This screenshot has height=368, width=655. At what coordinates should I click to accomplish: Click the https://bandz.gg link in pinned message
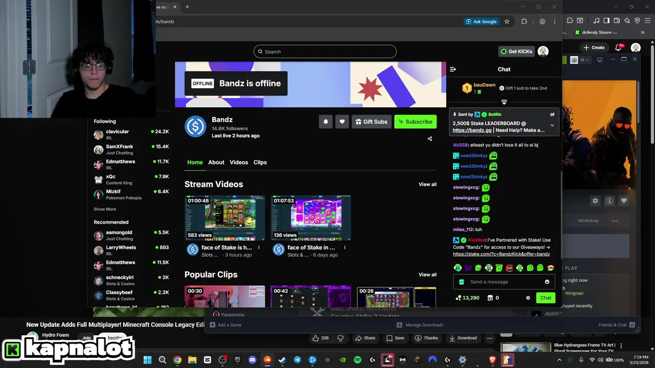[472, 130]
